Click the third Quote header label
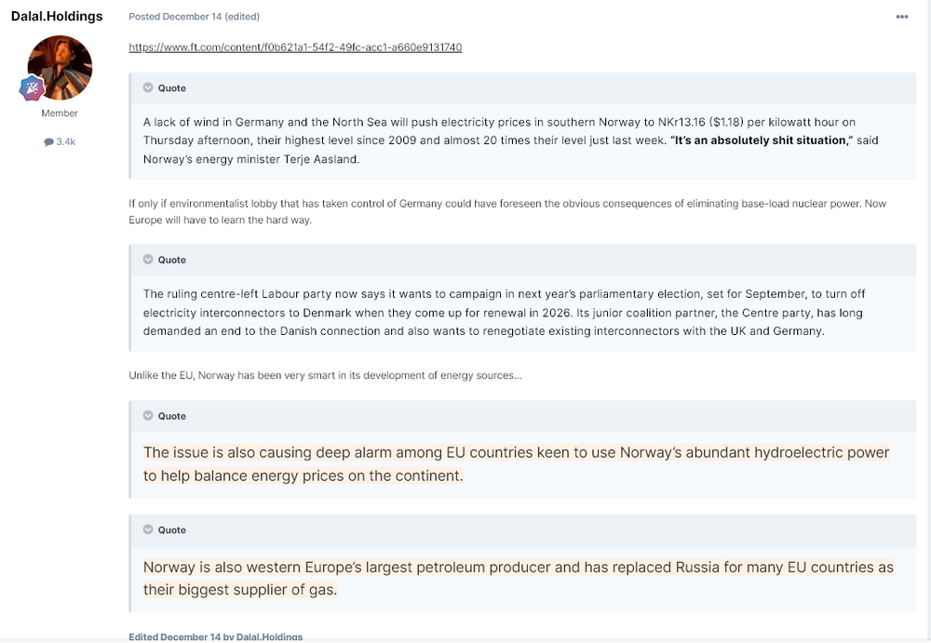Screen dimensions: 931x643 (171, 416)
